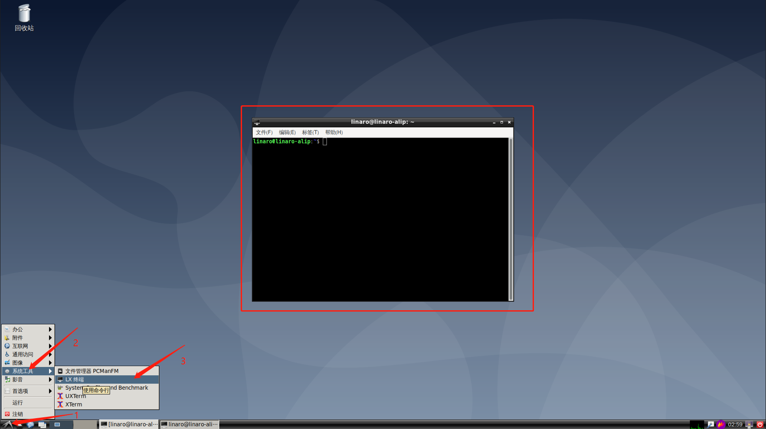Viewport: 766px width, 429px height.
Task: Focus the terminal command prompt area
Action: [x=380, y=219]
